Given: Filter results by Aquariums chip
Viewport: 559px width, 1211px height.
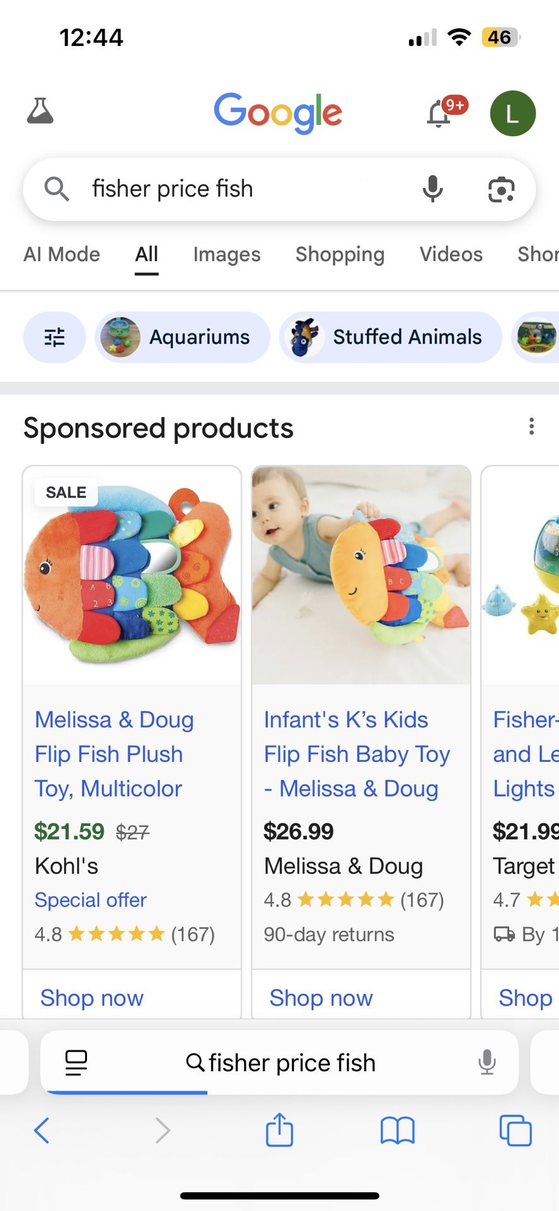Looking at the screenshot, I should pyautogui.click(x=183, y=337).
